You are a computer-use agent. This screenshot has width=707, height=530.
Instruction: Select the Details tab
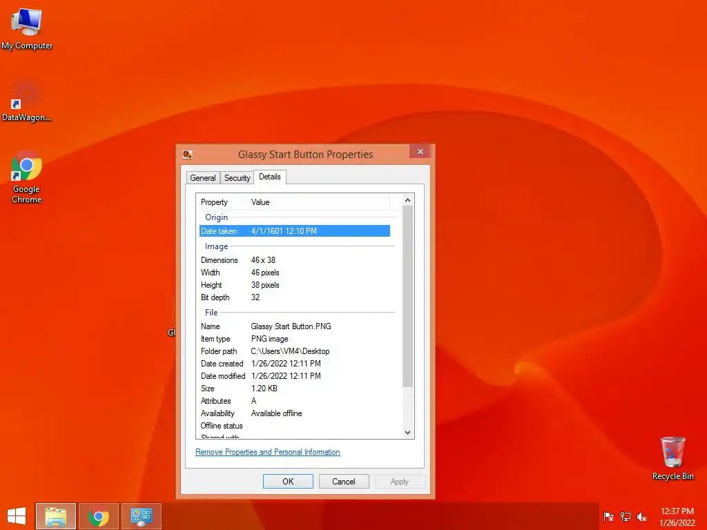(270, 177)
